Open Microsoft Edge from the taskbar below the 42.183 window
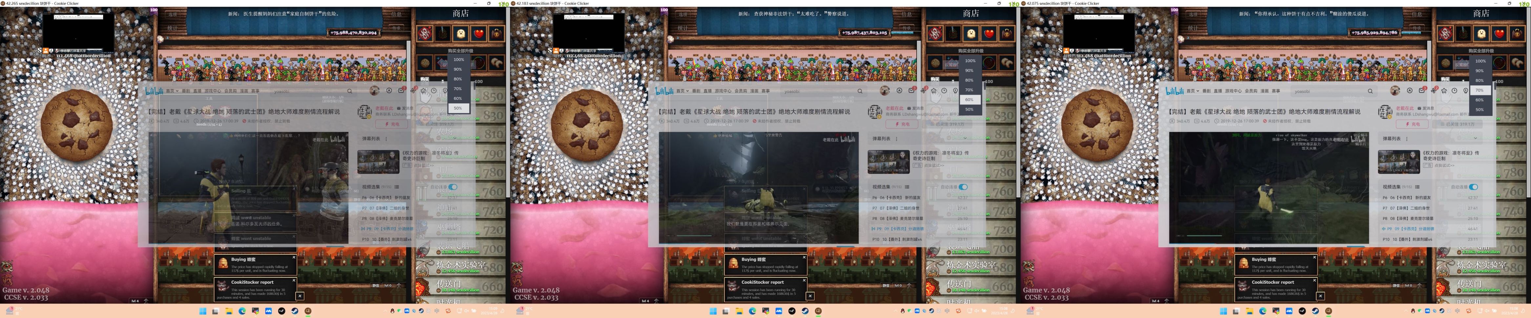 752,311
